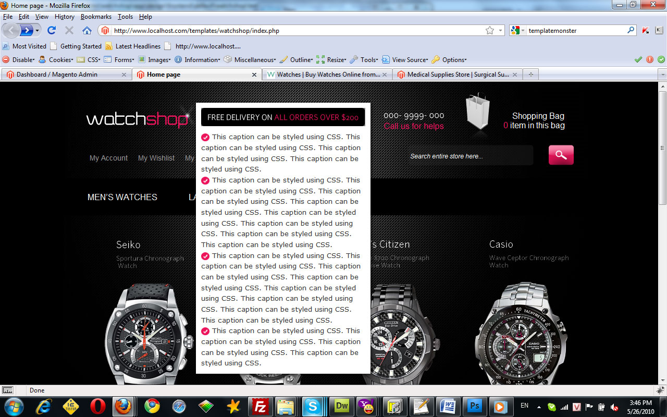Expand the Options toolbar dropdown
This screenshot has height=417, width=667.
[x=449, y=59]
